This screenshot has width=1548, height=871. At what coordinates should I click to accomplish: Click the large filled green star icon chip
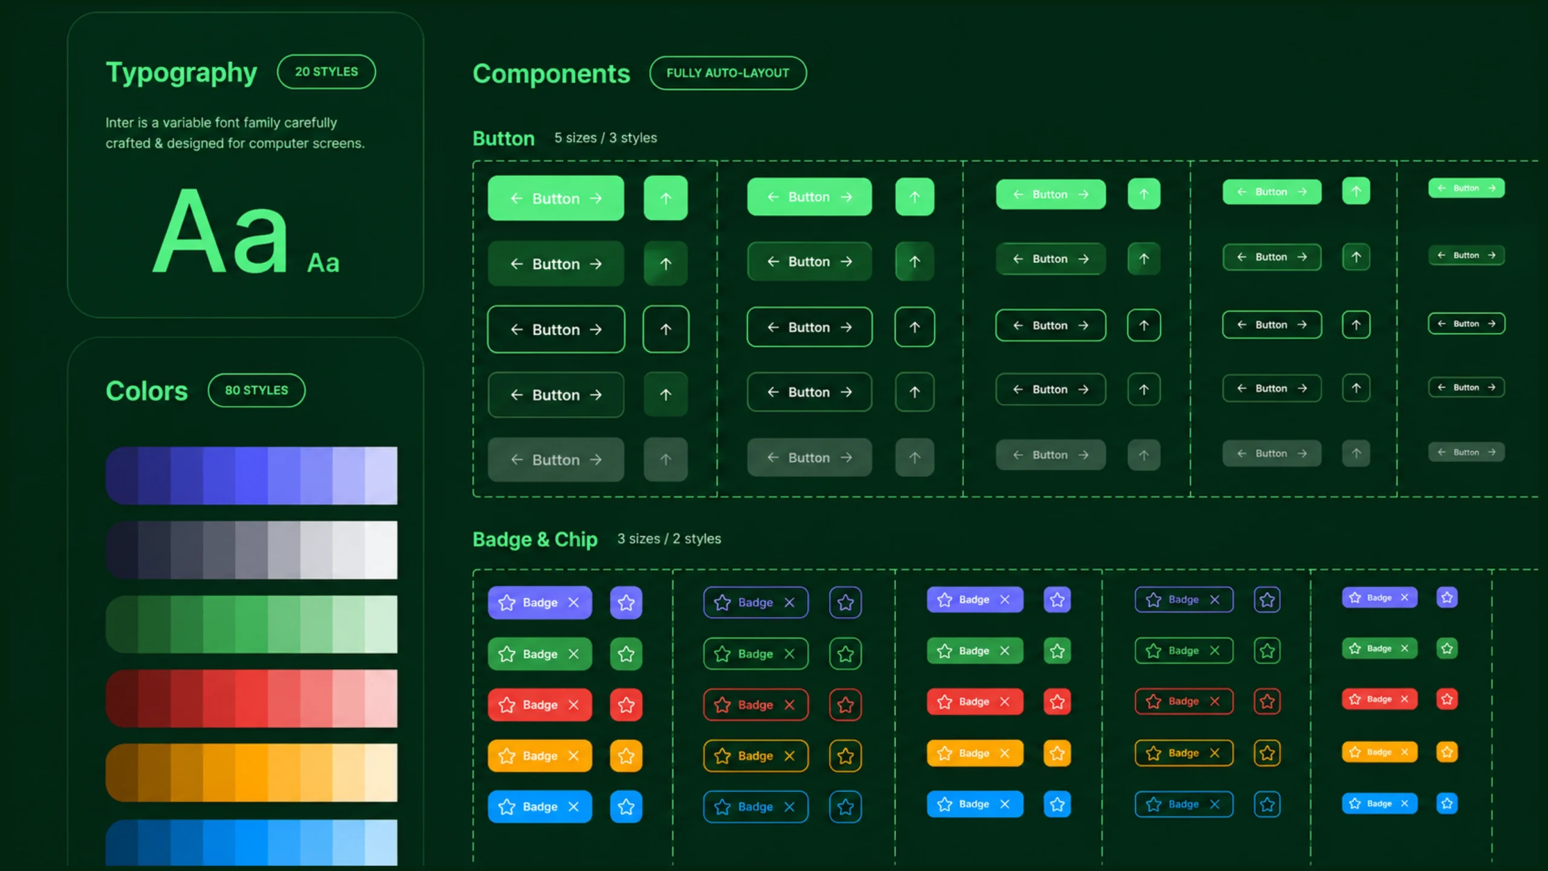(626, 653)
